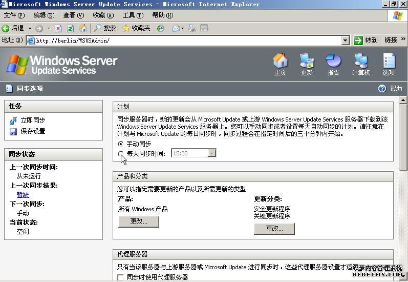Click the mail toolbar icon
The height and width of the screenshot is (282, 408).
(x=176, y=28)
